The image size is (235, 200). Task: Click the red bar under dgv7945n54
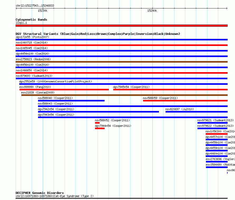[170, 90]
